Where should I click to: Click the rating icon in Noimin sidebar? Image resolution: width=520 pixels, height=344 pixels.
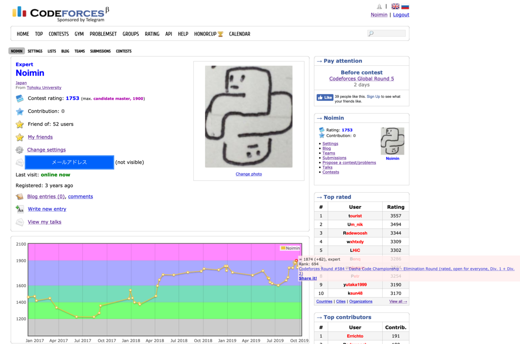click(322, 130)
